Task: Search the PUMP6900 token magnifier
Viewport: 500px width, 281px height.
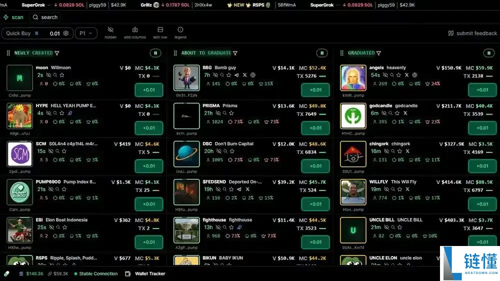Action: point(57,189)
